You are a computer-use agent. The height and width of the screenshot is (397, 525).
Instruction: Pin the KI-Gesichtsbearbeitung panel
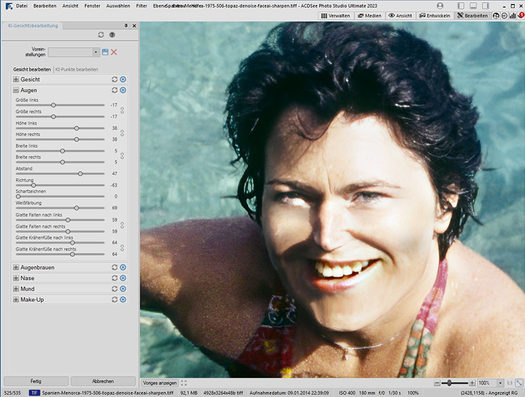[x=126, y=25]
